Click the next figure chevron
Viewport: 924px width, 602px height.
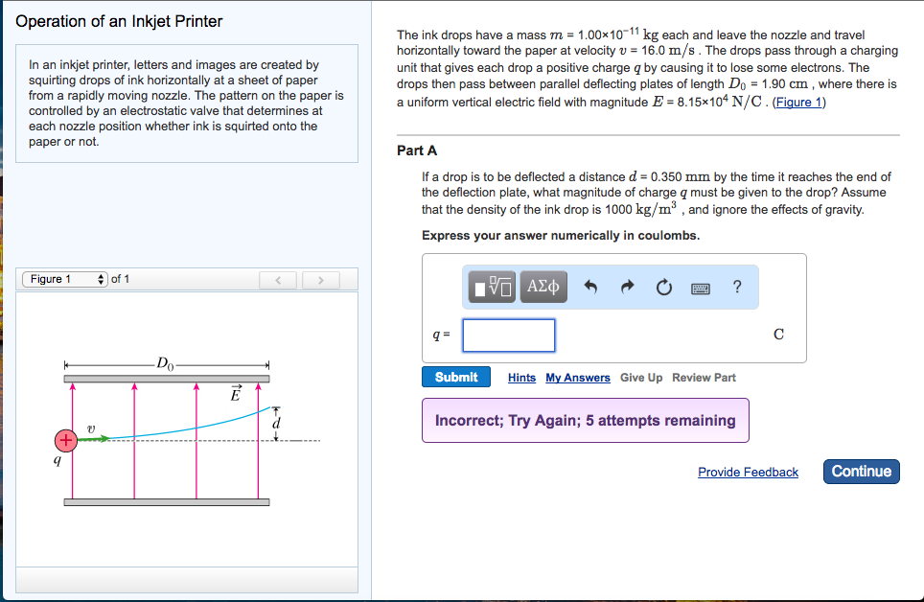coord(320,279)
